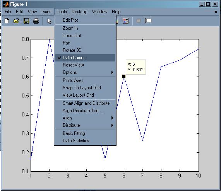Expand the Distribute submenu
The height and width of the screenshot is (191, 221).
(85, 125)
